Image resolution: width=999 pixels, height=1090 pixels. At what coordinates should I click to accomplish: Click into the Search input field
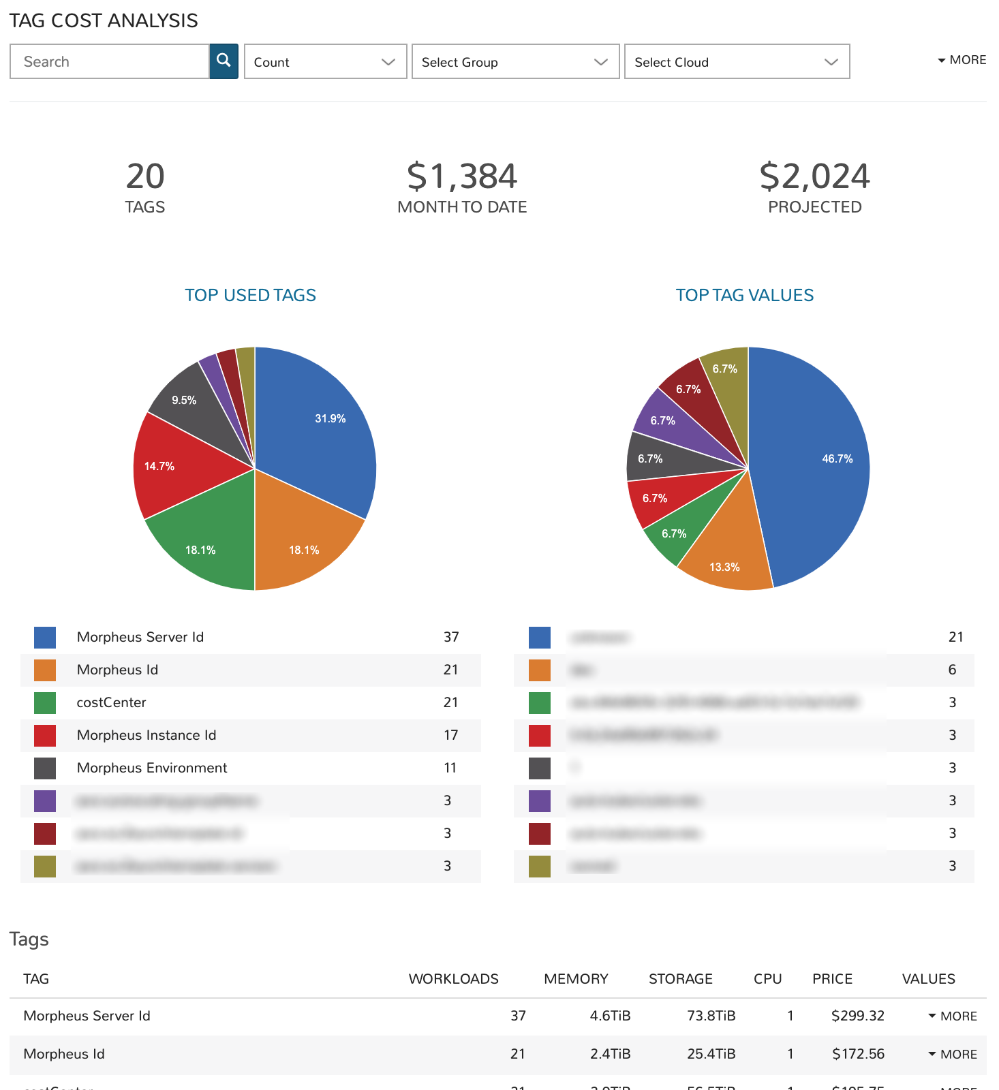[x=109, y=61]
